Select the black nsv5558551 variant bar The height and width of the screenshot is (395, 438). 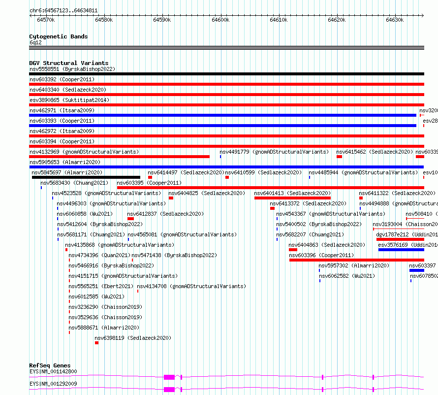[x=226, y=74]
